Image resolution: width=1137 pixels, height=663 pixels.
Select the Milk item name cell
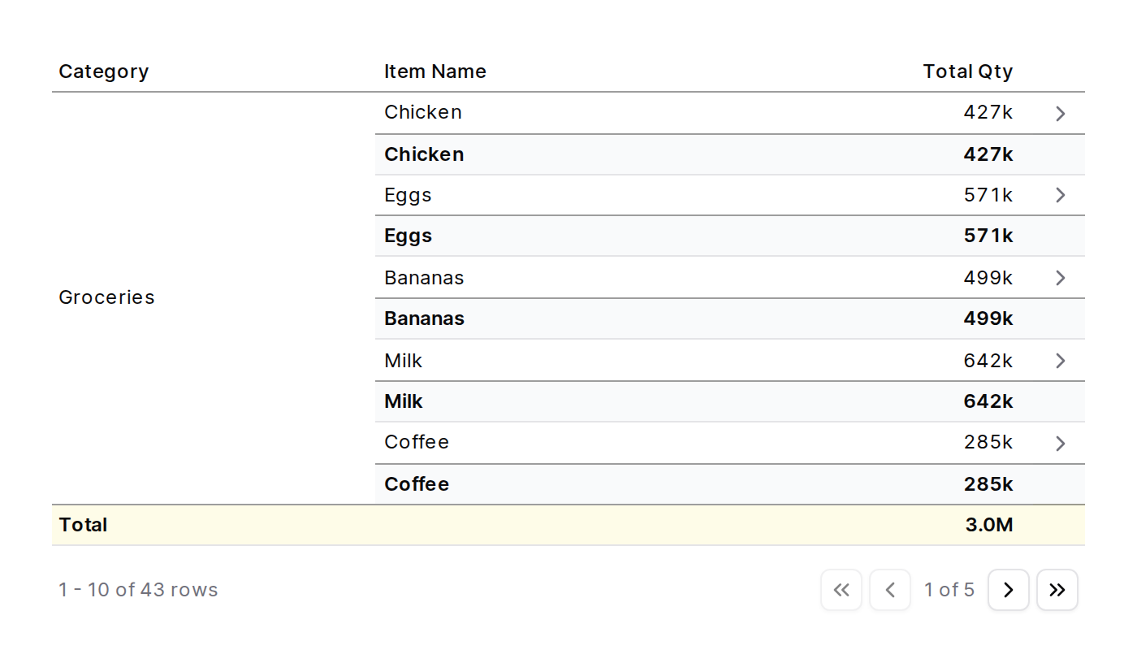point(404,361)
